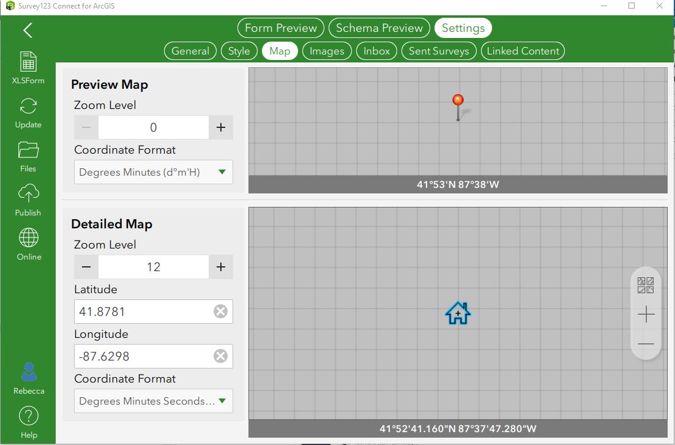
Task: Open Detailed Map Coordinate Format dropdown
Action: pos(154,401)
